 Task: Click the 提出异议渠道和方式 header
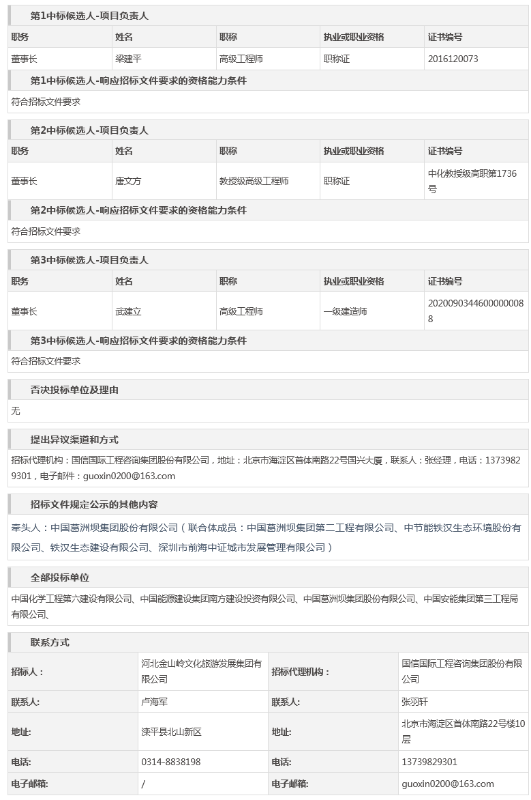[74, 440]
